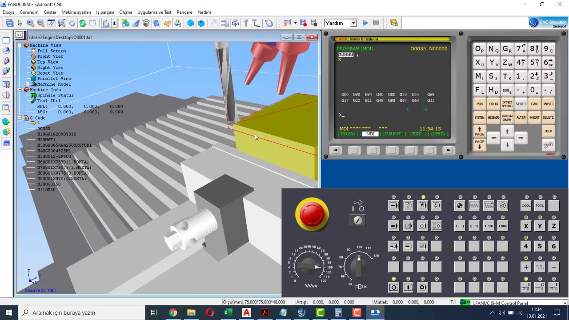This screenshot has height=320, width=569.
Task: Collapse the tree panel with << button
Action: click(20, 35)
